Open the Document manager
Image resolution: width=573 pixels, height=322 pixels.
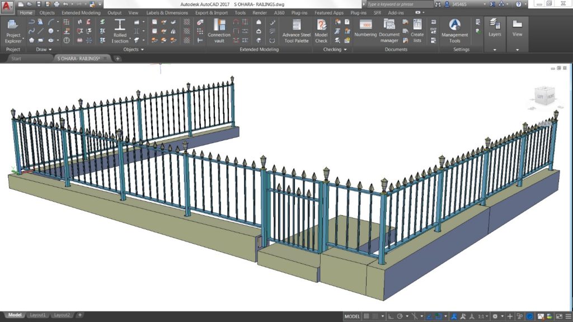(x=389, y=31)
